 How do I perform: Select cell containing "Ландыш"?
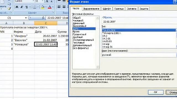tap(24, 36)
